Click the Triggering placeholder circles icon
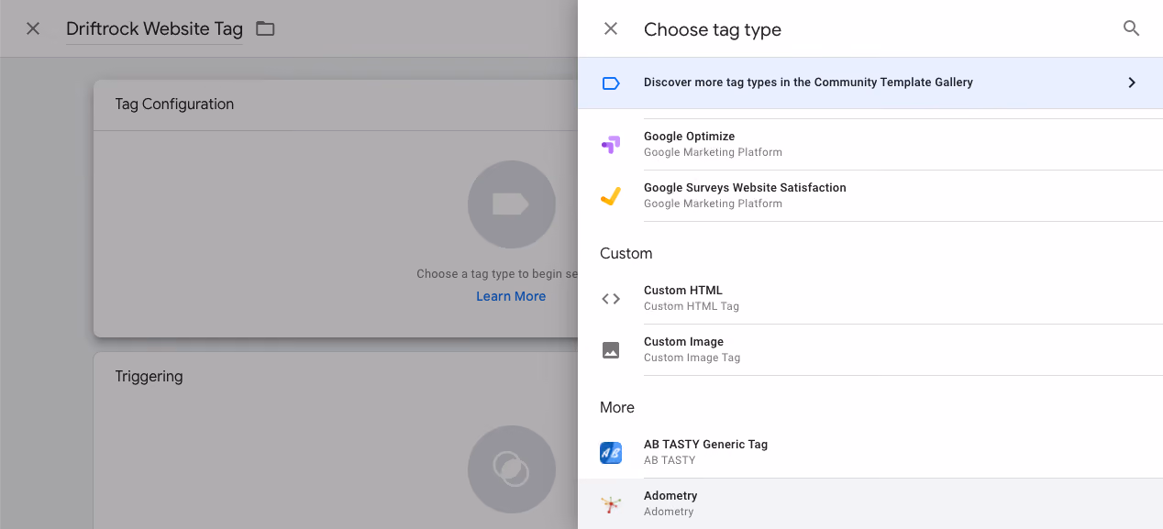Image resolution: width=1163 pixels, height=529 pixels. pyautogui.click(x=512, y=468)
